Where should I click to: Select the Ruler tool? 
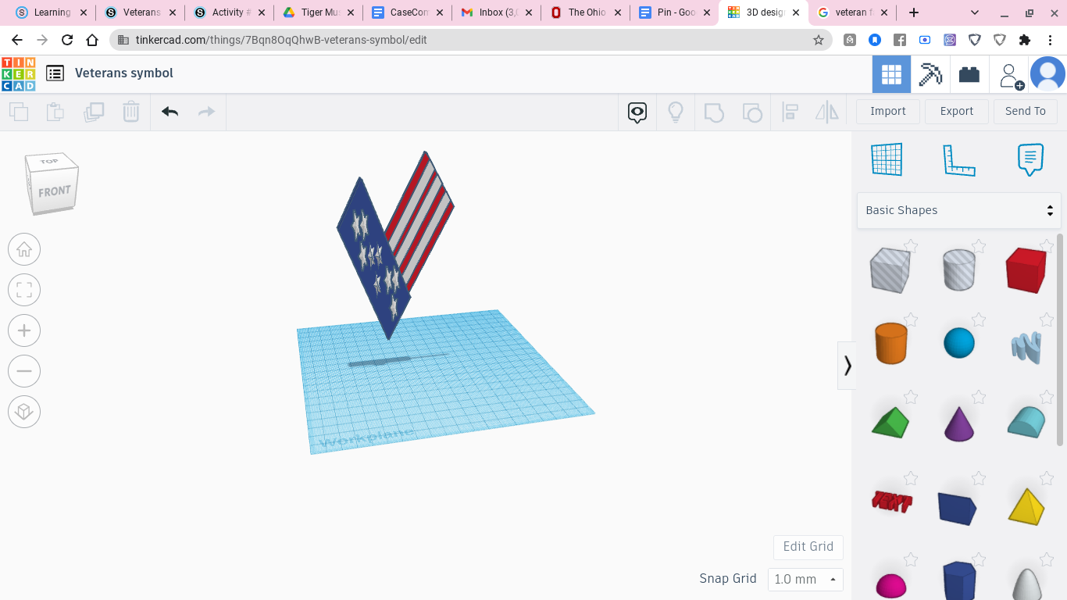click(x=959, y=159)
